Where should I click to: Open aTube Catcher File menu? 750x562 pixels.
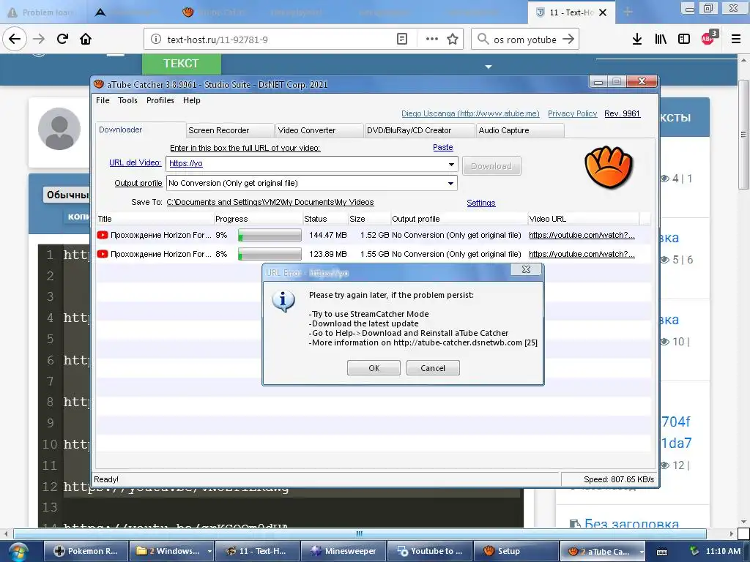[103, 100]
